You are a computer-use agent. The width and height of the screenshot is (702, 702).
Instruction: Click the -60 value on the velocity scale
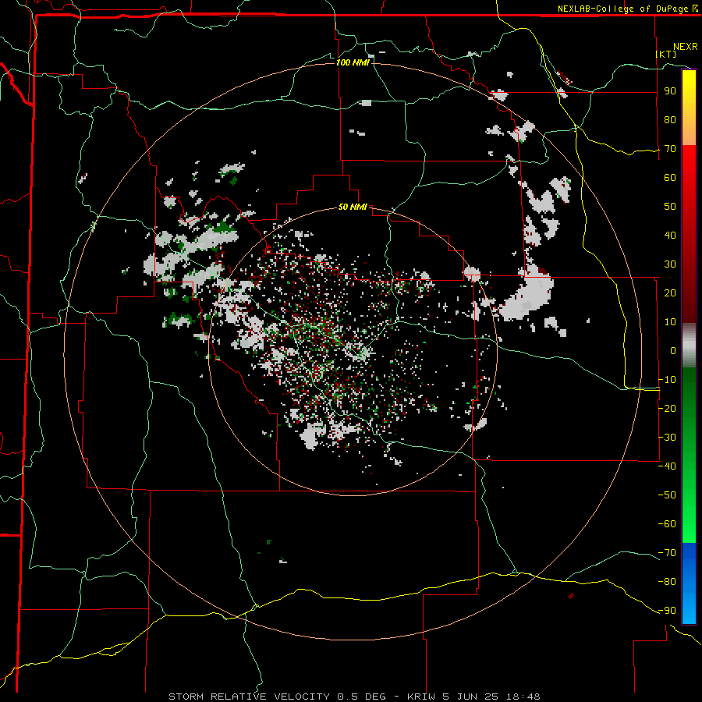pyautogui.click(x=667, y=524)
